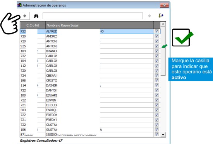The height and width of the screenshot is (144, 213).
Task: Click the 503 ID cell
Action: coord(33,110)
